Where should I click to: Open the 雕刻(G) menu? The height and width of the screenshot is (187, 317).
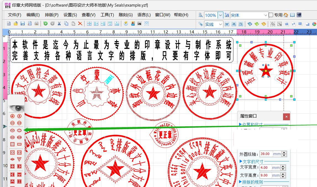pos(126,15)
